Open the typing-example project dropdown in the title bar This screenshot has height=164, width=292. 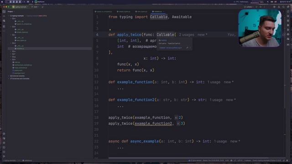click(x=20, y=7)
